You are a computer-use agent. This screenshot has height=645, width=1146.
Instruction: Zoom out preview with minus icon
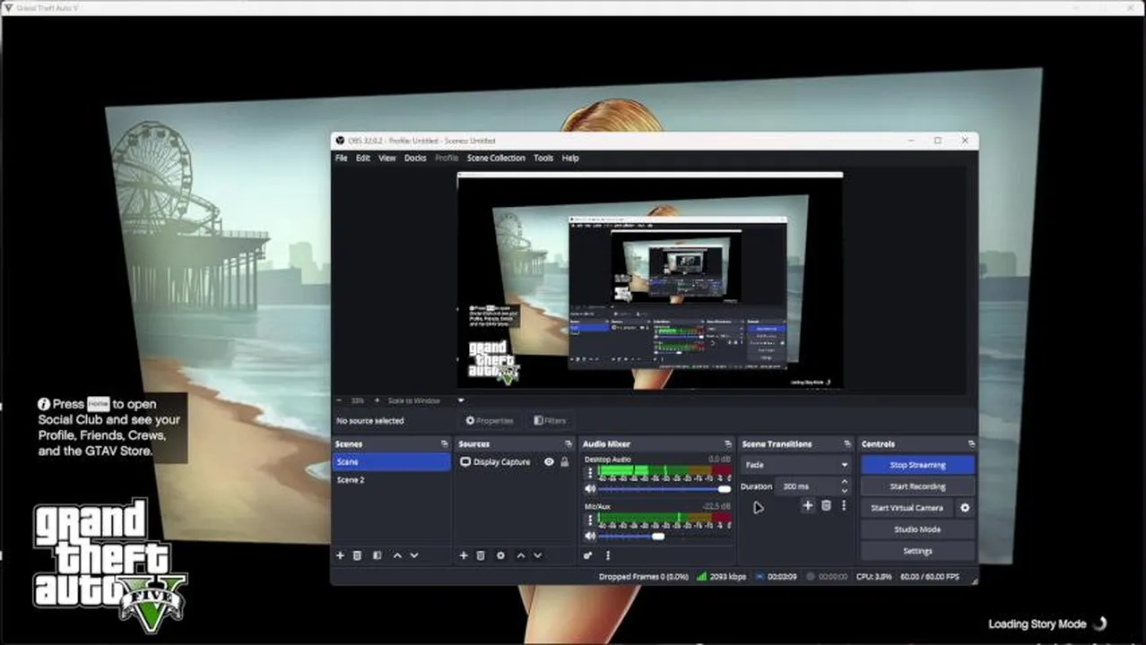tap(339, 400)
